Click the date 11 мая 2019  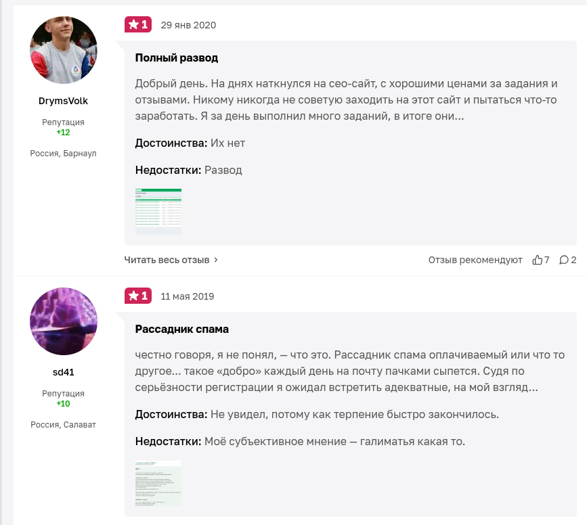188,296
